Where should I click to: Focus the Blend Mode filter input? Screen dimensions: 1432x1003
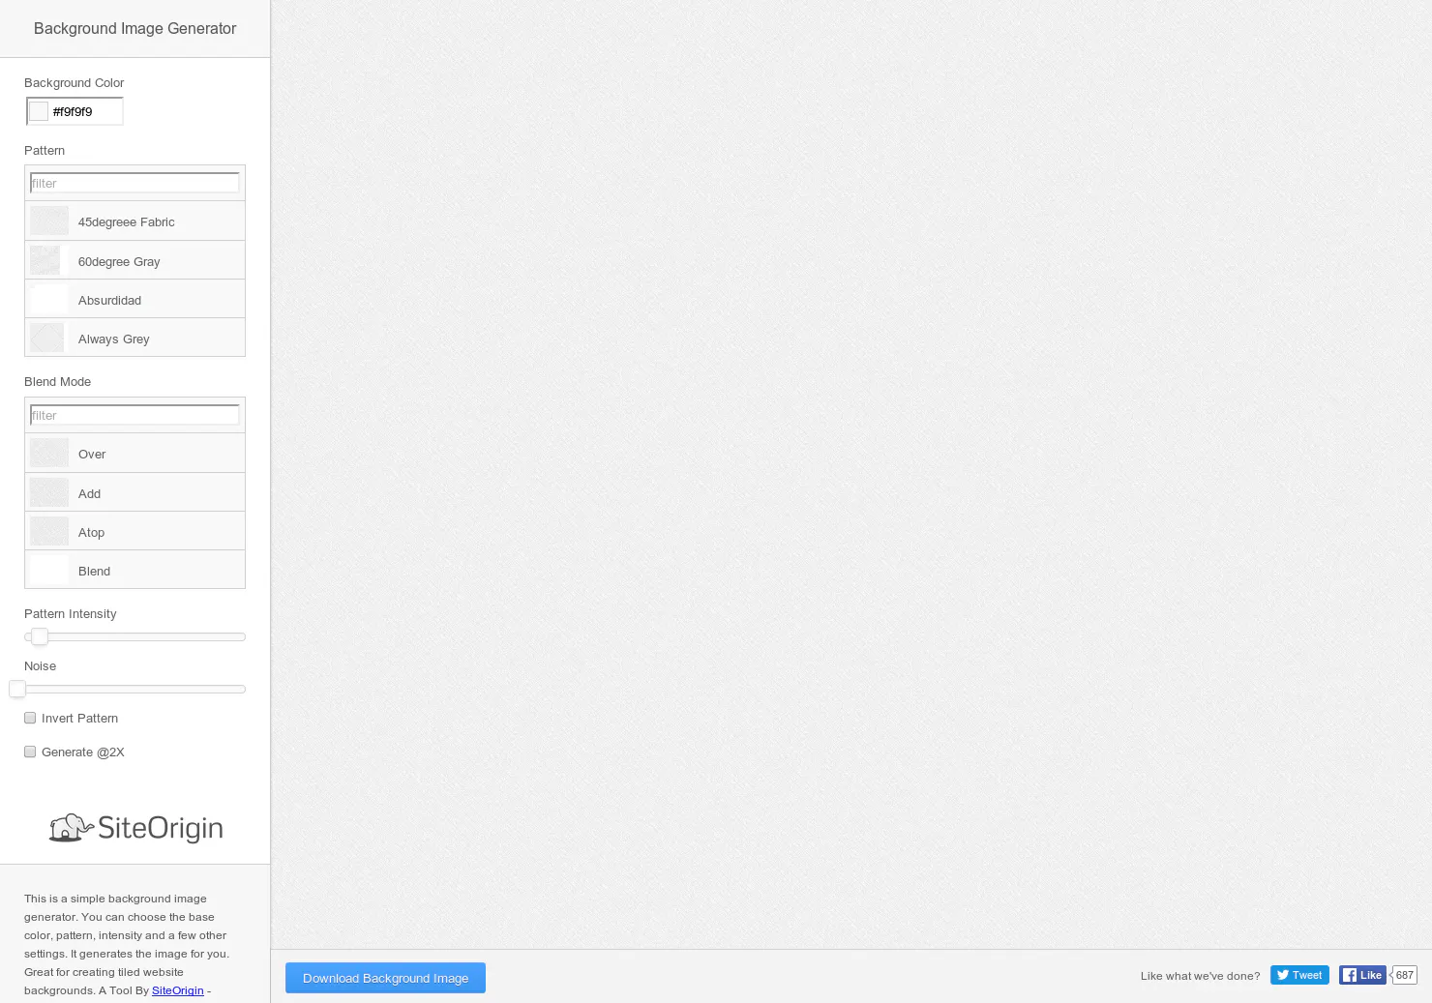point(134,415)
